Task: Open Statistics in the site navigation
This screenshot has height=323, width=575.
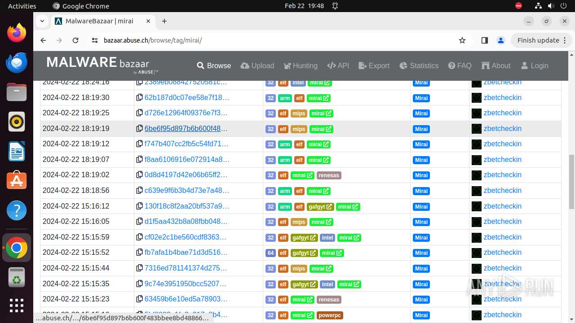Action: pyautogui.click(x=419, y=65)
